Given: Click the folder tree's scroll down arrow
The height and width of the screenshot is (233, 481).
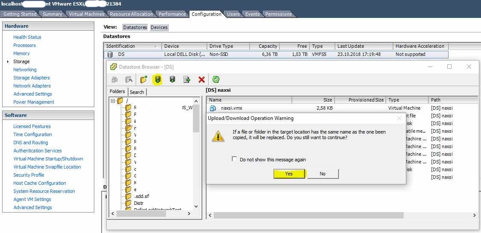Looking at the screenshot, I should point(196,207).
